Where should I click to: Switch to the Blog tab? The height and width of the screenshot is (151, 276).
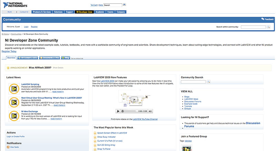pyautogui.click(x=66, y=58)
